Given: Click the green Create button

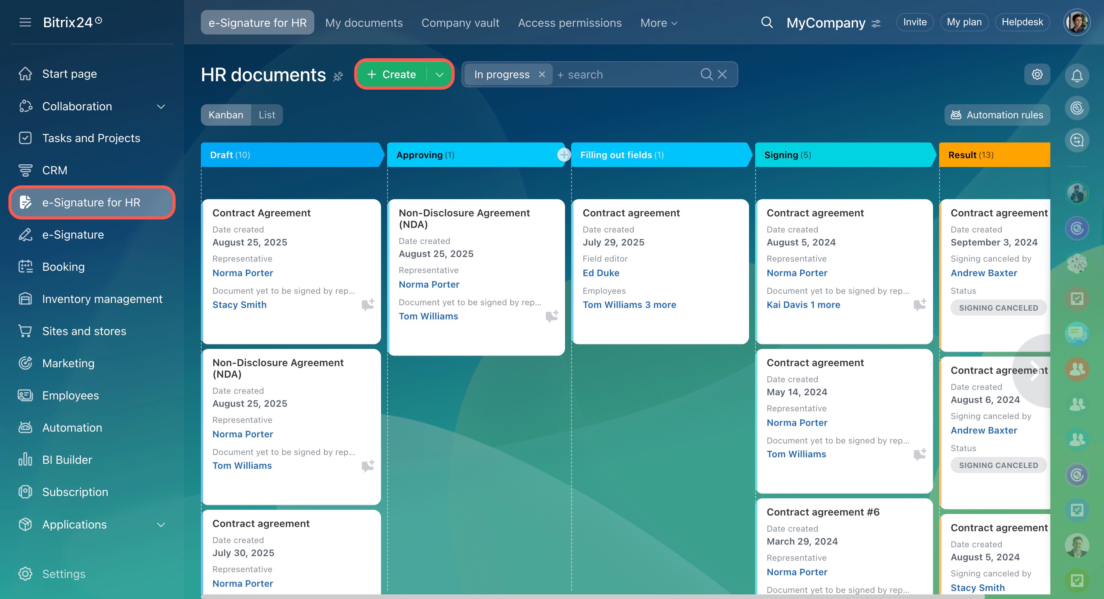Looking at the screenshot, I should (x=392, y=75).
